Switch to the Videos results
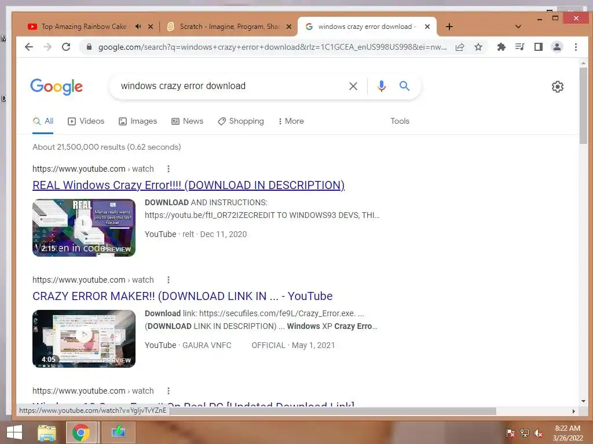Image resolution: width=593 pixels, height=444 pixels. [86, 121]
